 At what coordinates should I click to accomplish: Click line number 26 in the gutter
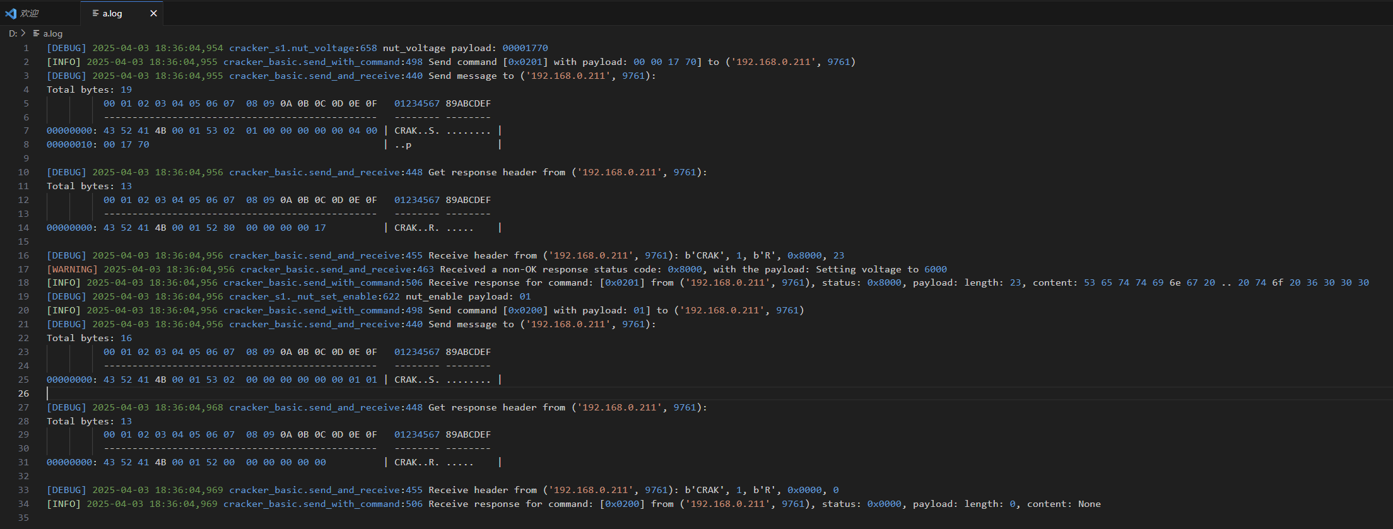tap(23, 393)
